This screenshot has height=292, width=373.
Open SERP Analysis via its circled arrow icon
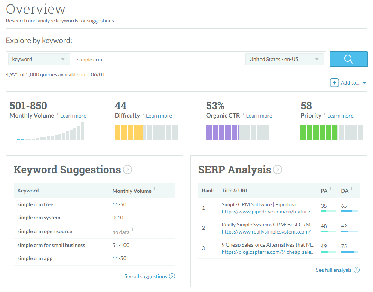tap(278, 170)
